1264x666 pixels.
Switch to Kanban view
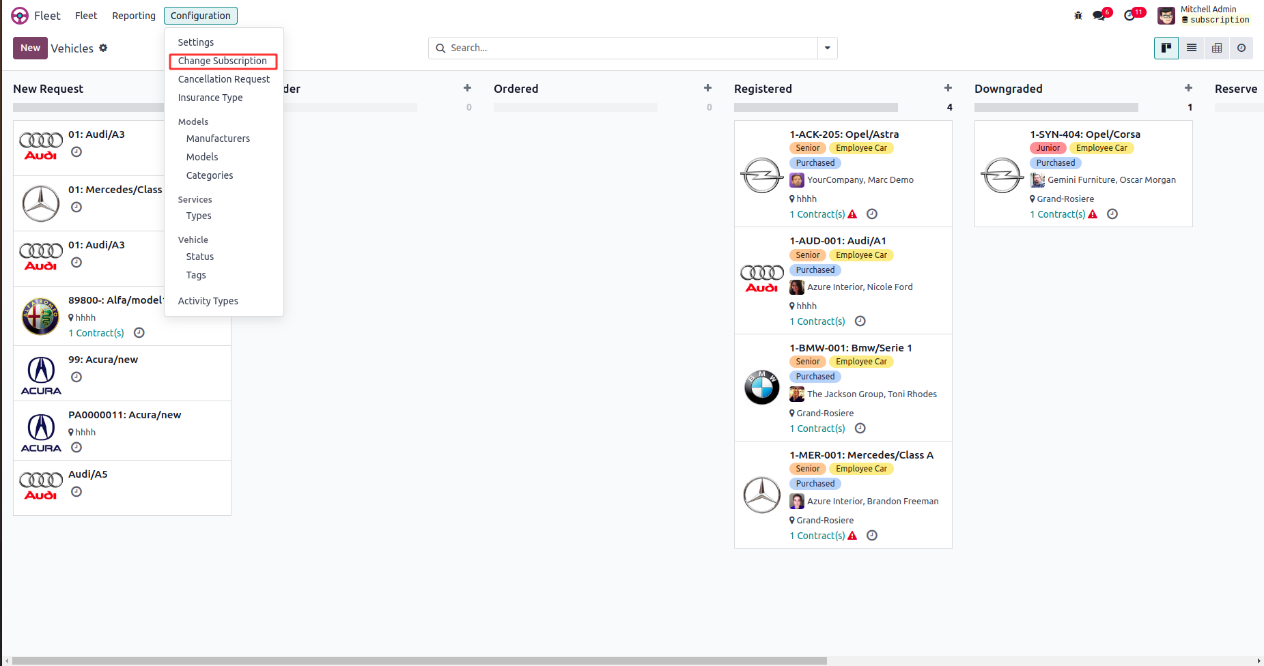(x=1166, y=48)
